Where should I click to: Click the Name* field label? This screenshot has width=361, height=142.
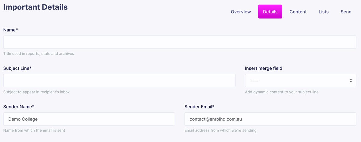11,30
